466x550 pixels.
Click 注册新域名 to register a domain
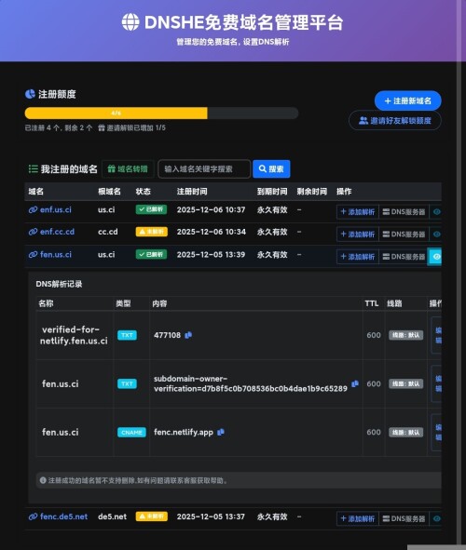pos(407,101)
